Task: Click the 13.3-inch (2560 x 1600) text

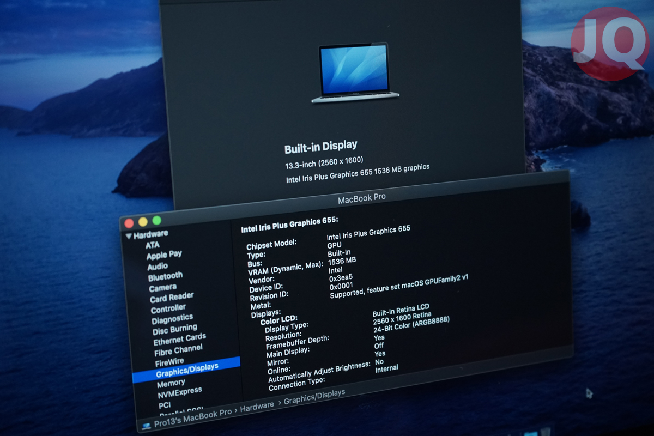Action: coord(324,162)
